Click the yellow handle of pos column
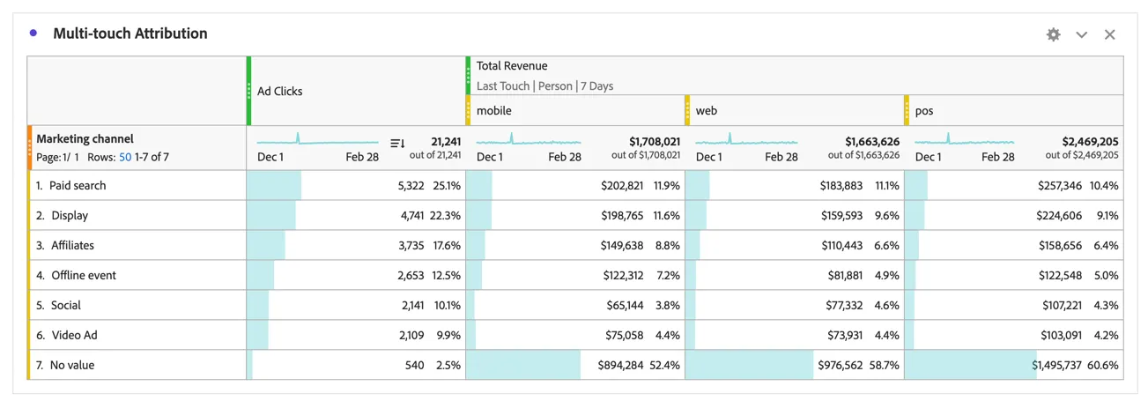 click(x=907, y=110)
